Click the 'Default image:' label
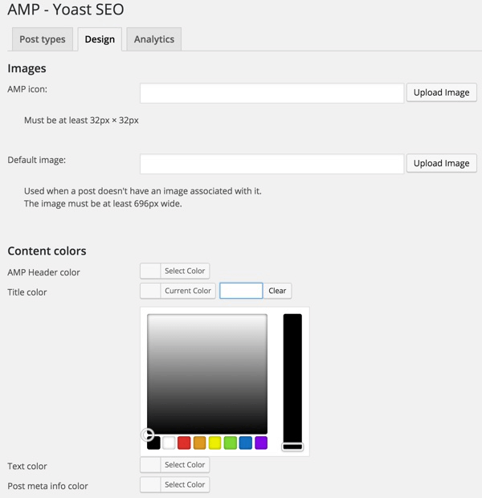This screenshot has width=482, height=498. pos(36,160)
